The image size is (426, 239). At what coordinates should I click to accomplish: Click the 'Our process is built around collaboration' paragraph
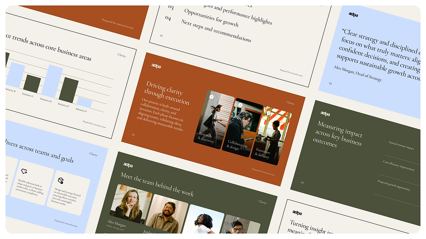click(160, 115)
